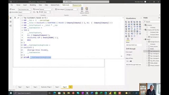Switch to Page 4 tab
Screen dimensions: 169x95
pos(57,87)
